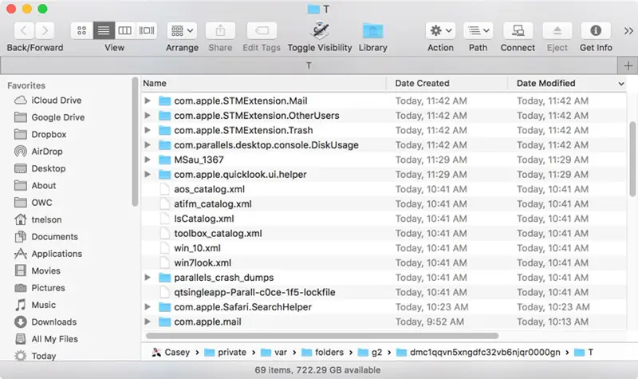Go back with the Back arrow button
The height and width of the screenshot is (379, 638).
pyautogui.click(x=24, y=30)
